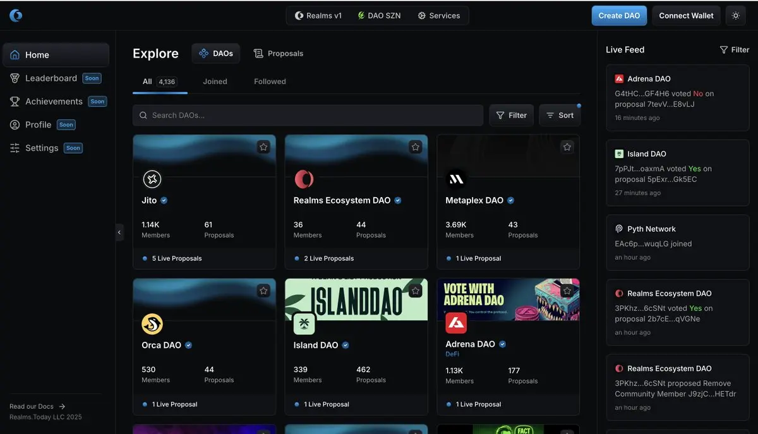Click the Realms logo in top-left corner

tap(16, 15)
